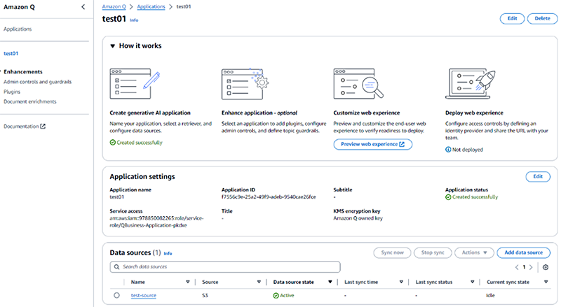Image resolution: width=561 pixels, height=307 pixels.
Task: Sort by the Last sync time column arrow
Action: (x=401, y=282)
